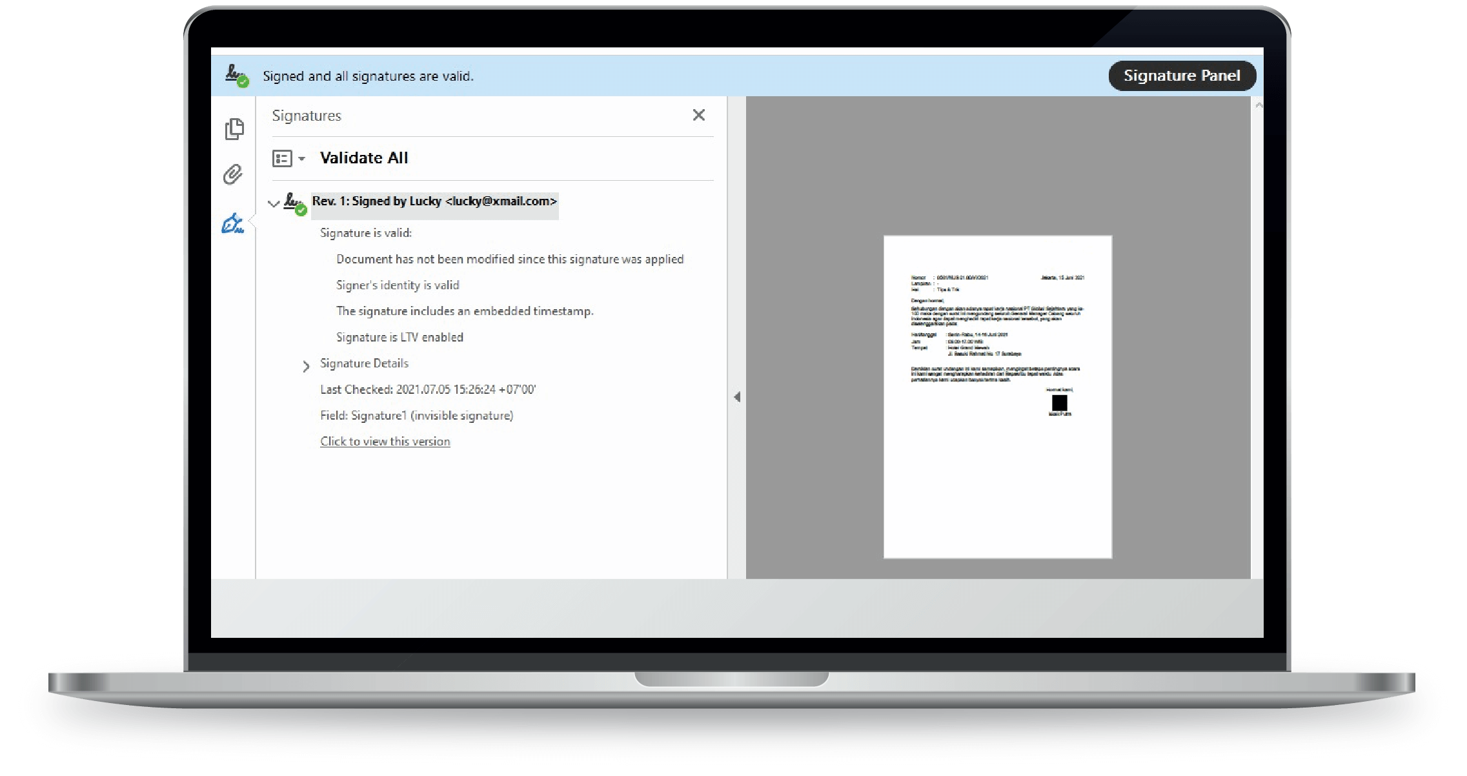
Task: Click the scroll up arrow of document view
Action: click(1258, 105)
